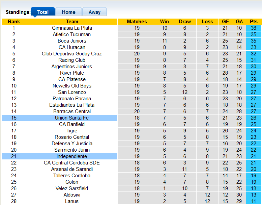Click Gimnasia La Plata's 36 points cell
This screenshot has height=205, width=262.
254,28
